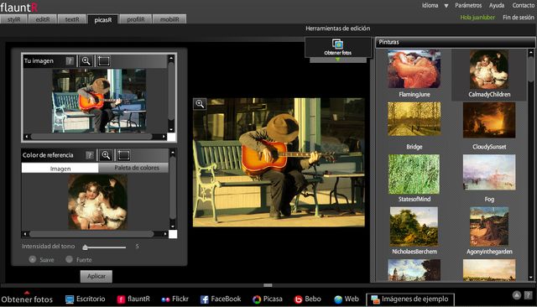Click magnifier on main guitar image
The height and width of the screenshot is (307, 537).
point(200,103)
